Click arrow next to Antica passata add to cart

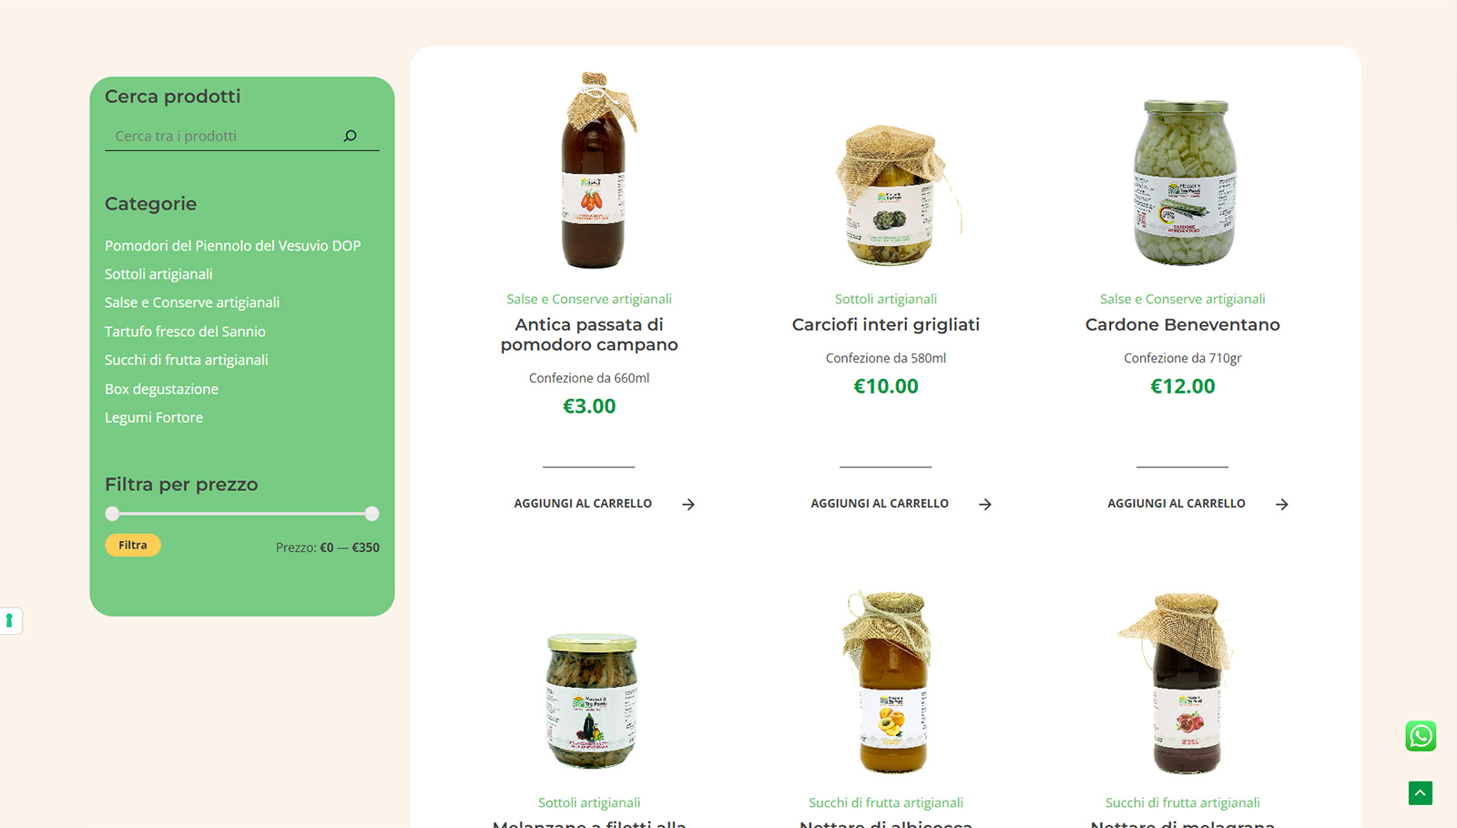(688, 505)
